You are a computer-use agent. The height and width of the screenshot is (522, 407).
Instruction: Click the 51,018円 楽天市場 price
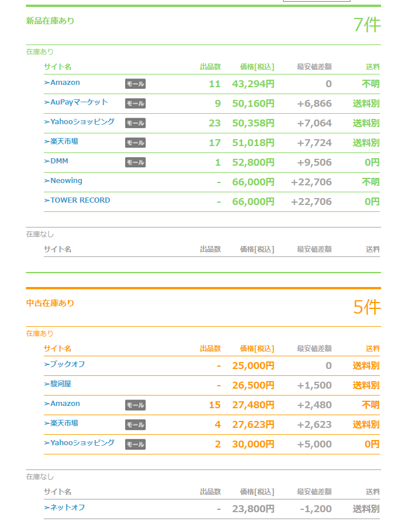(x=253, y=143)
